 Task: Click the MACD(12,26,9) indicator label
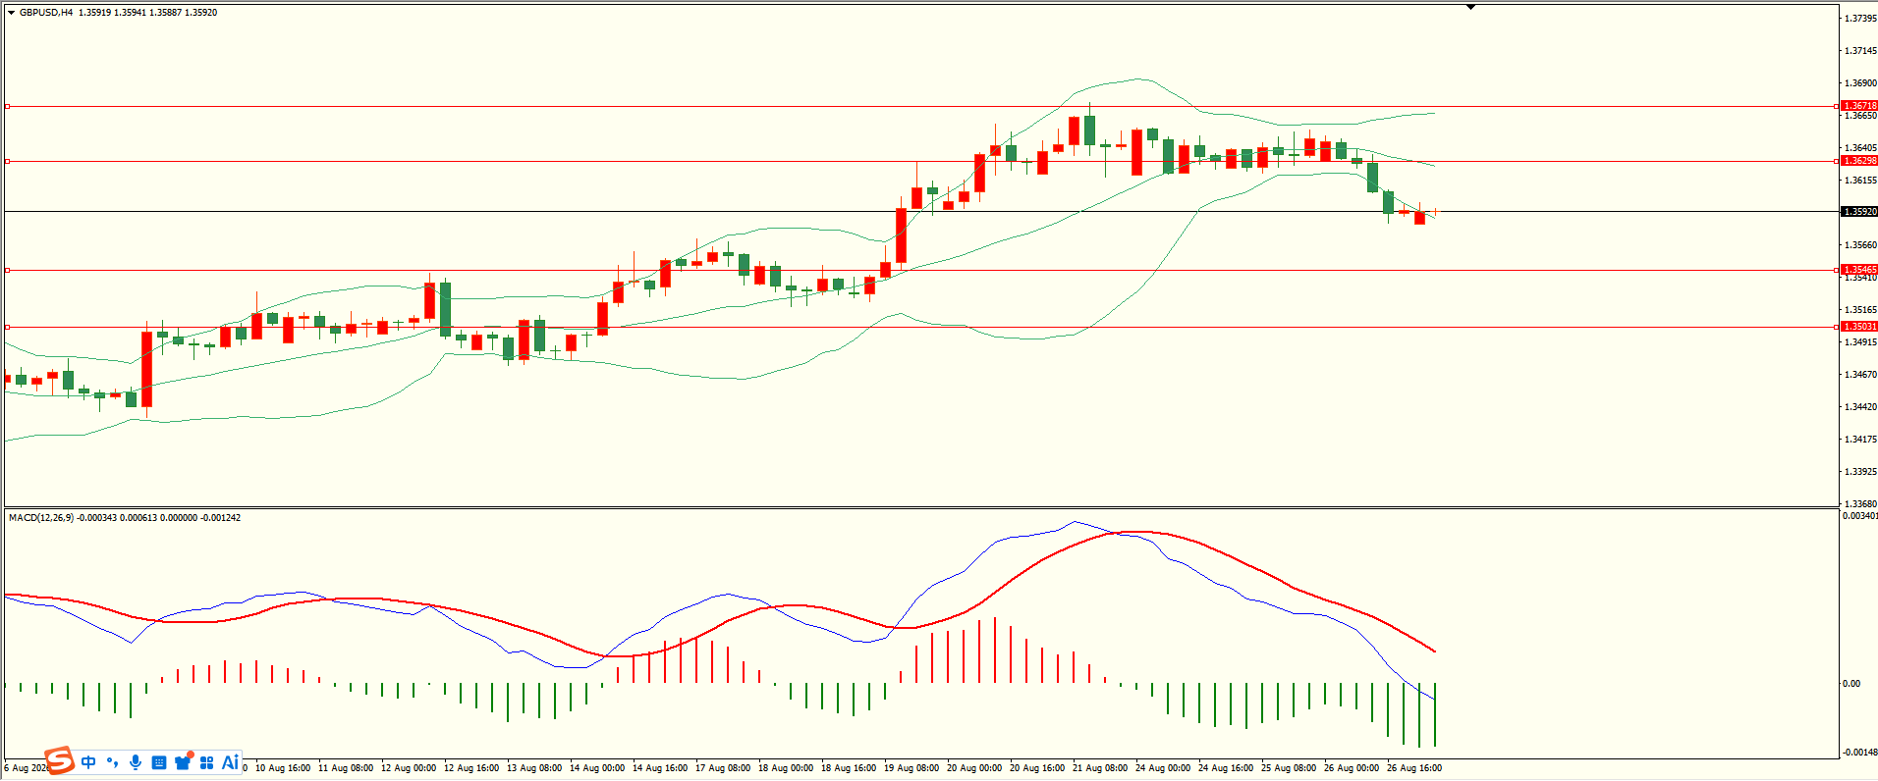click(x=41, y=518)
